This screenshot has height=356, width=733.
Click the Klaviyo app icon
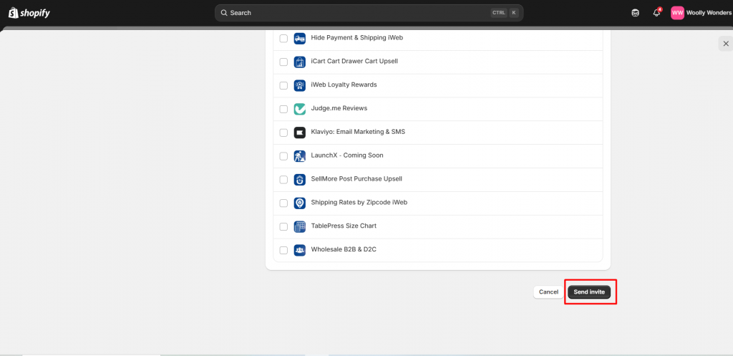pos(300,133)
